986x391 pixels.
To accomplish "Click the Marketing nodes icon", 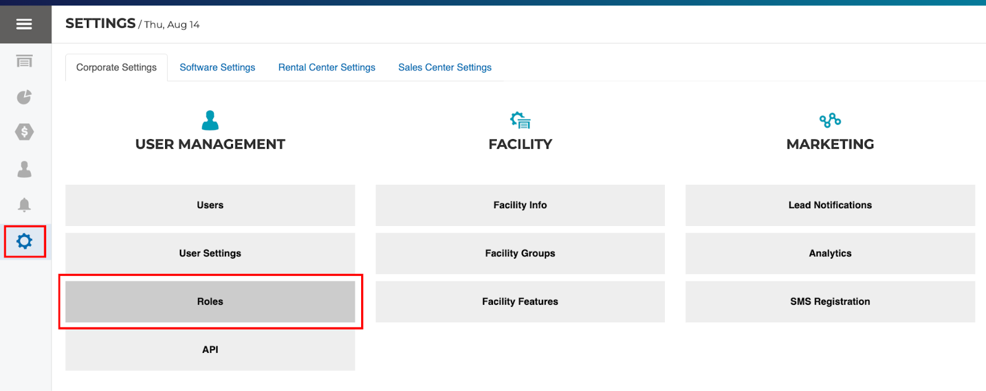I will pyautogui.click(x=830, y=120).
